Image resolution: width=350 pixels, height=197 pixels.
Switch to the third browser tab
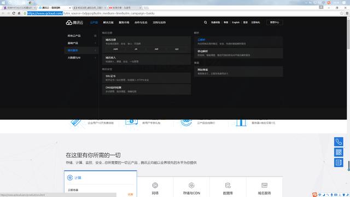point(90,8)
